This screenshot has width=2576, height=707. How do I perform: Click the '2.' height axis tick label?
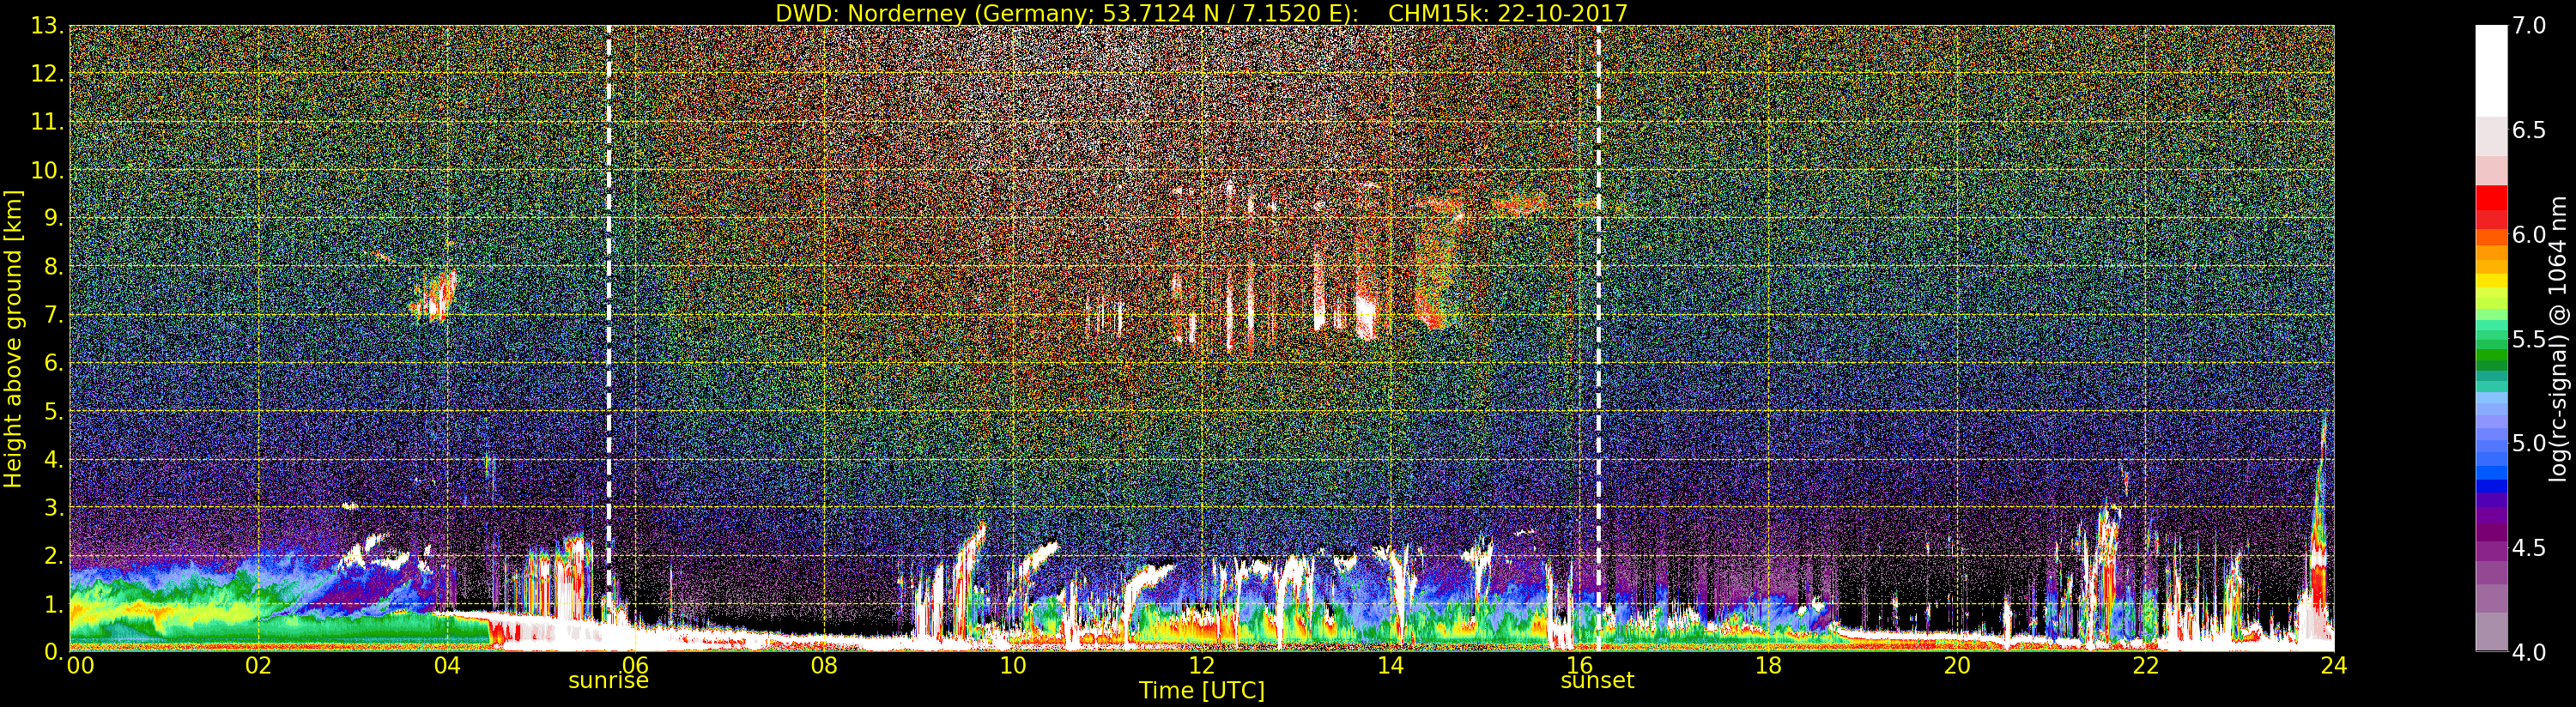[54, 555]
